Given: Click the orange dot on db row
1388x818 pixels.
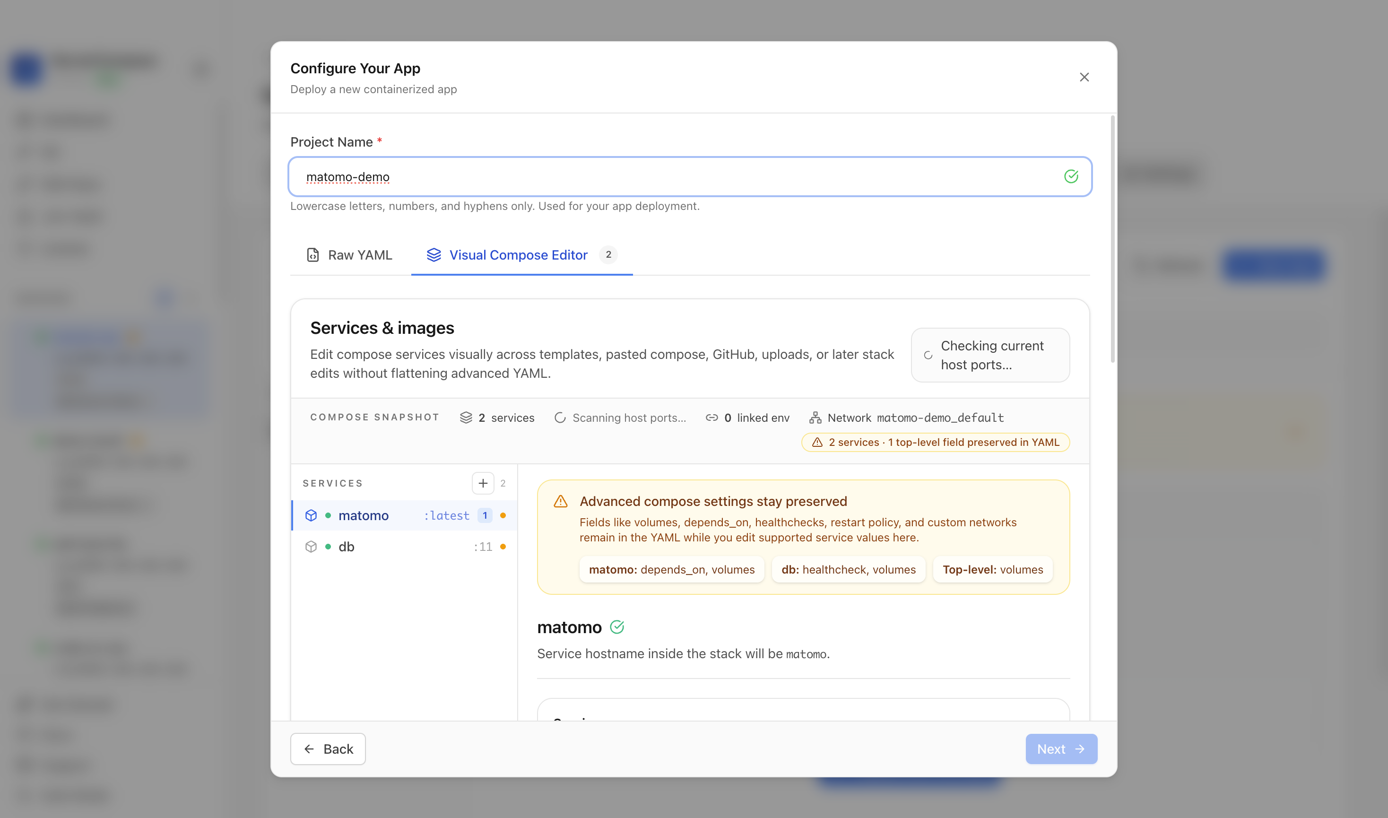Looking at the screenshot, I should [x=503, y=546].
